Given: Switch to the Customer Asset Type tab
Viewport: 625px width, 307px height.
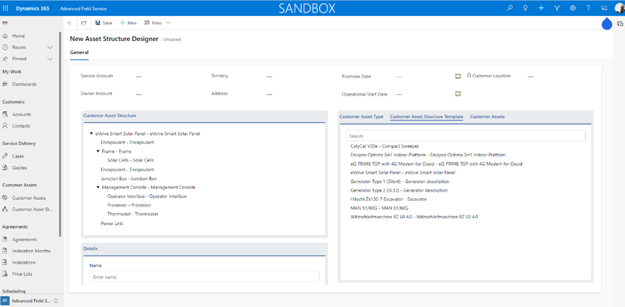Looking at the screenshot, I should (x=361, y=117).
